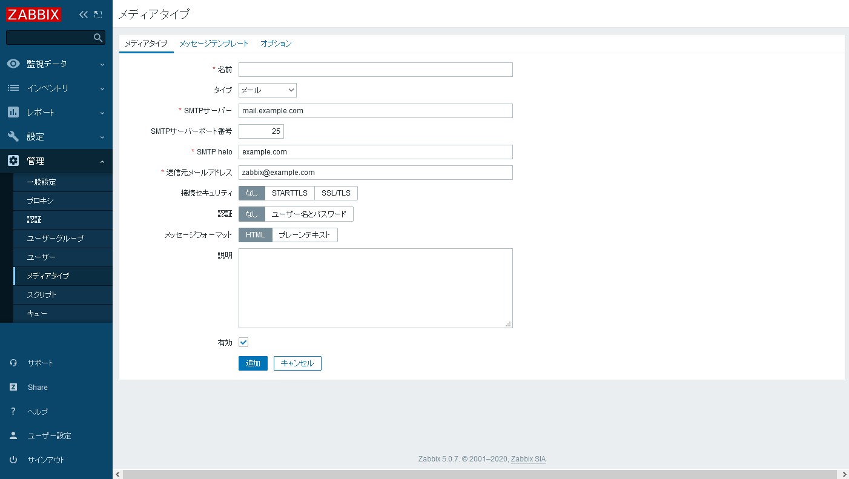
Task: Collapse the 管理 menu chevron
Action: pos(102,161)
